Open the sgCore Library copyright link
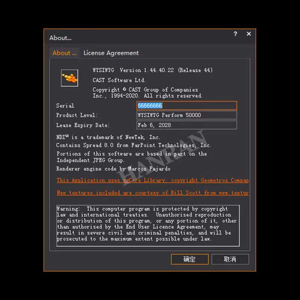Image resolution: width=300 pixels, height=300 pixels. (153, 180)
